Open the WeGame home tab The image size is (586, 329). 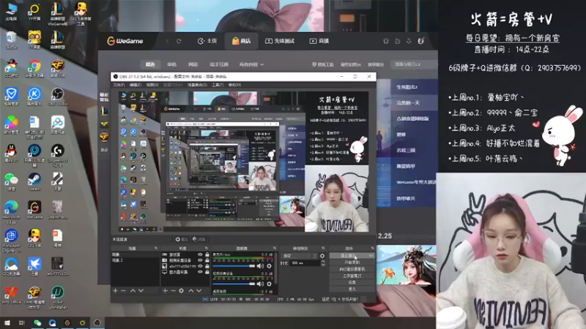[207, 41]
